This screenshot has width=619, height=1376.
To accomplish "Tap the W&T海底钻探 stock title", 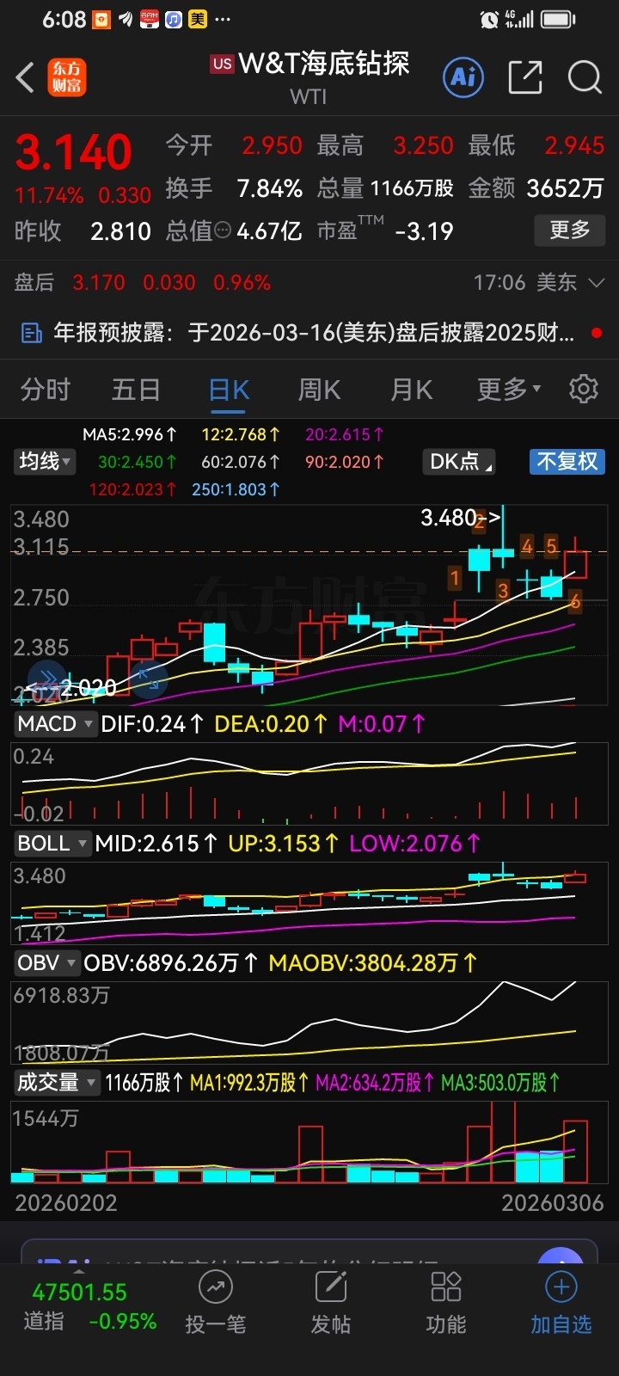I will pos(324,64).
